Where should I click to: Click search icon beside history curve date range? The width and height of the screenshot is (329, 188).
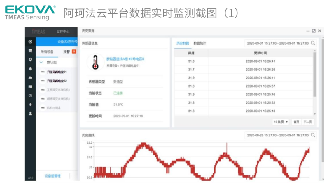(x=313, y=135)
